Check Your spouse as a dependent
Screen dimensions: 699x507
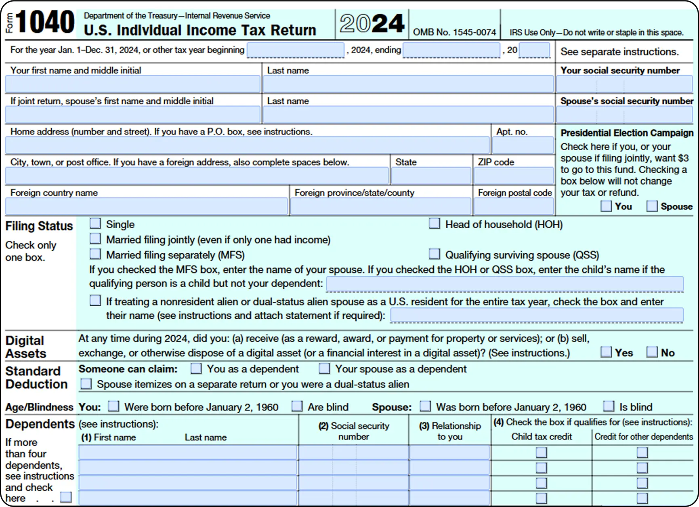(325, 368)
